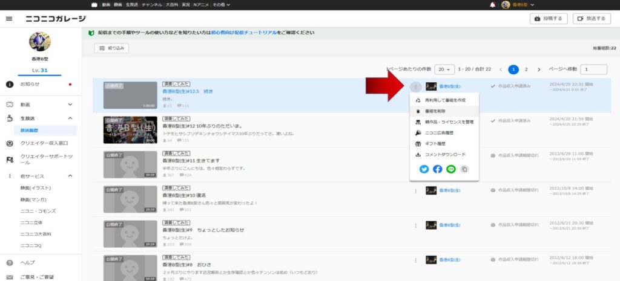The image size is (620, 281).
Task: Click the large profile picture in sidebar
Action: point(39,42)
